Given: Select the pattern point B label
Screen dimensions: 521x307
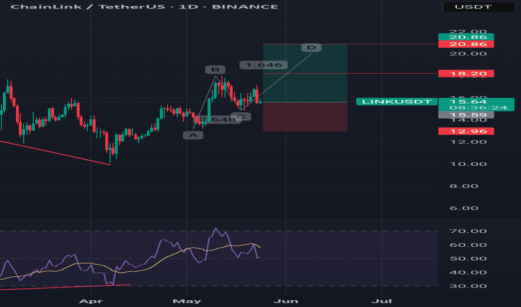Looking at the screenshot, I should [x=215, y=70].
